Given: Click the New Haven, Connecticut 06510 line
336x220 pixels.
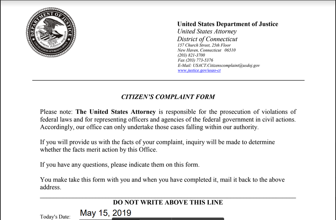Looking at the screenshot, I should (x=206, y=50).
